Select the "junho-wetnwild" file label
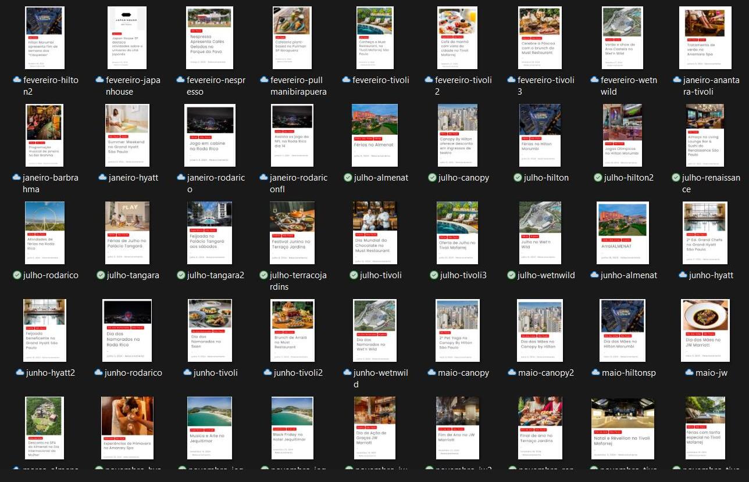Image resolution: width=749 pixels, height=482 pixels. 381,379
